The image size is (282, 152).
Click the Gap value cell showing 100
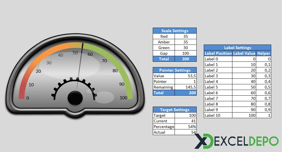point(186,53)
